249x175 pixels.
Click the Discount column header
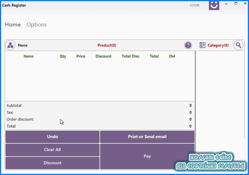104,56
